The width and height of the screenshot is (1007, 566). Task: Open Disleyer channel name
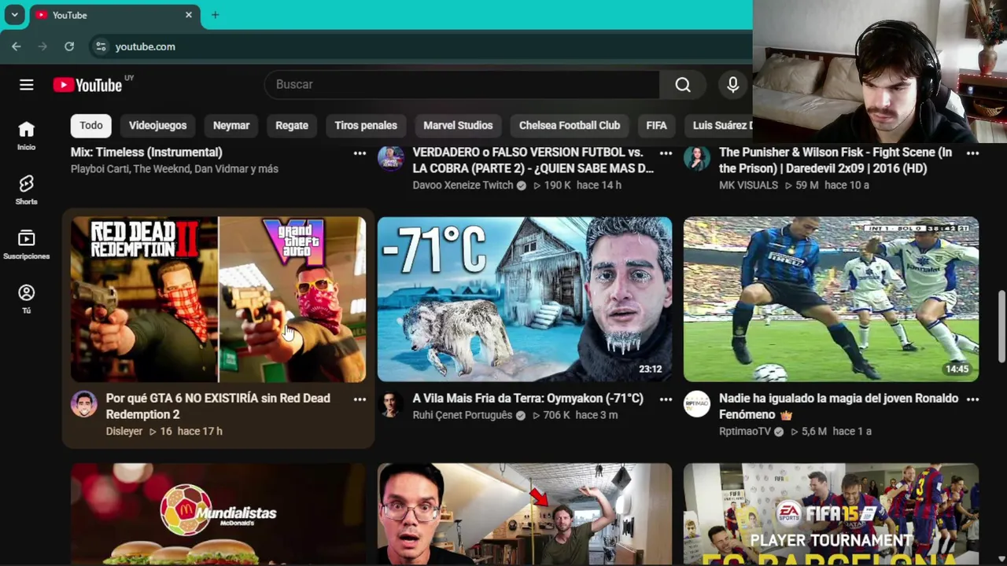point(124,432)
